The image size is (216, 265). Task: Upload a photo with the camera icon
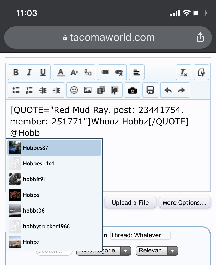tap(133, 90)
